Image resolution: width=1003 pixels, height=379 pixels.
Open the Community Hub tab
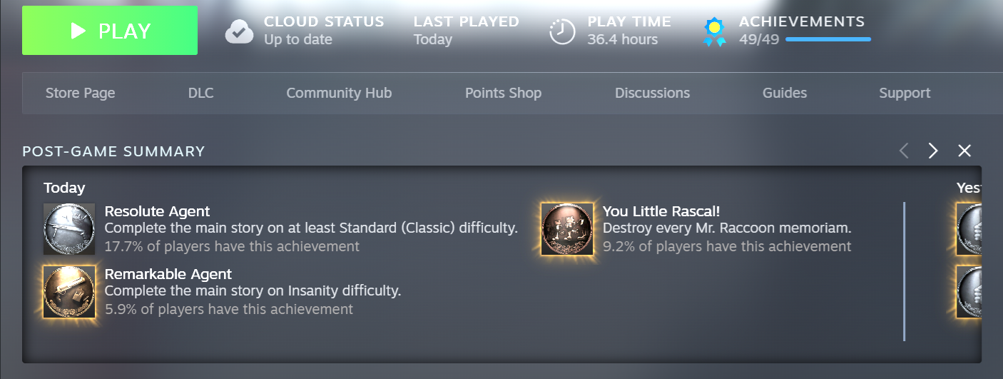tap(339, 93)
